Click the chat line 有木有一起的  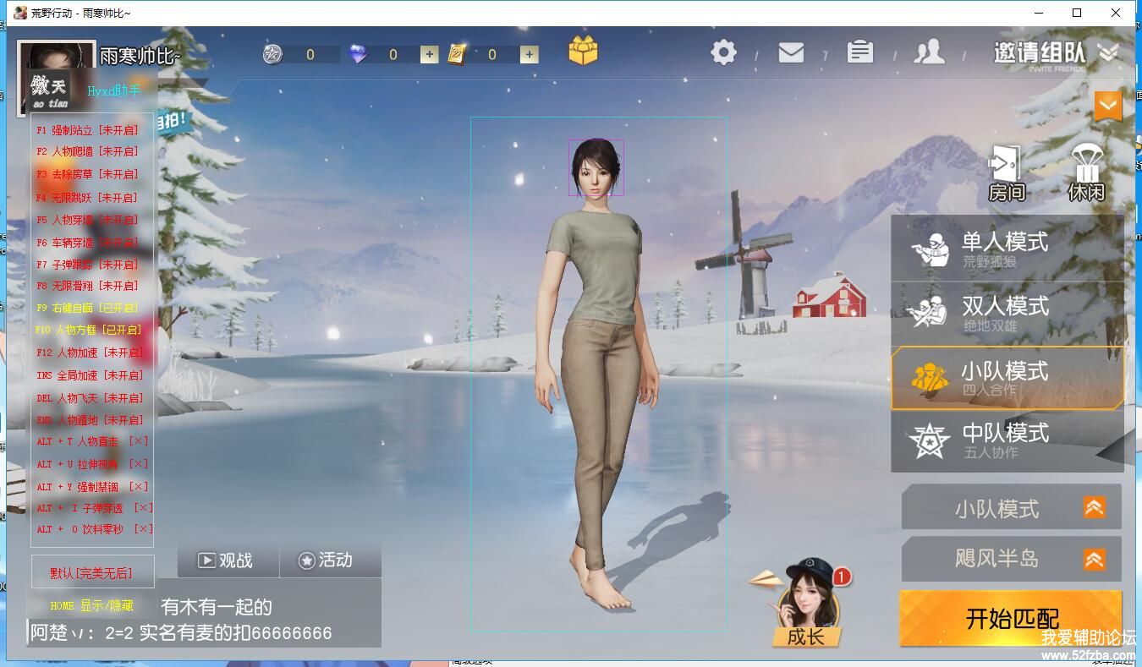(x=217, y=606)
